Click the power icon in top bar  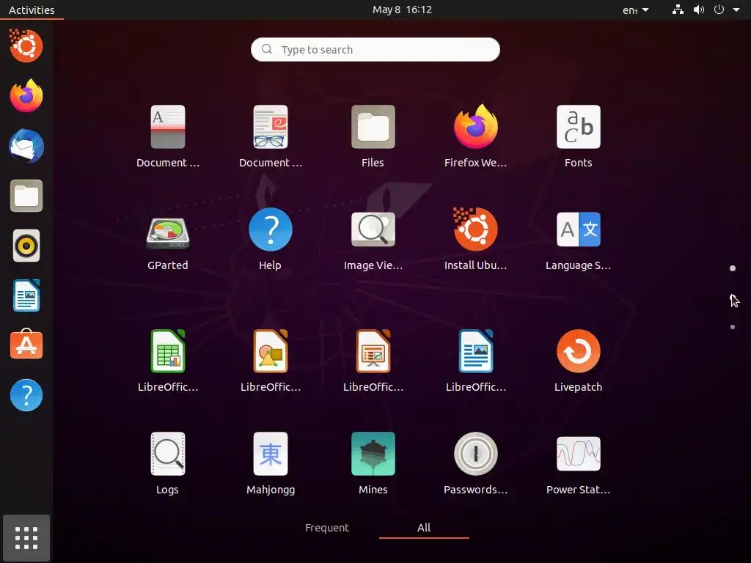(719, 10)
